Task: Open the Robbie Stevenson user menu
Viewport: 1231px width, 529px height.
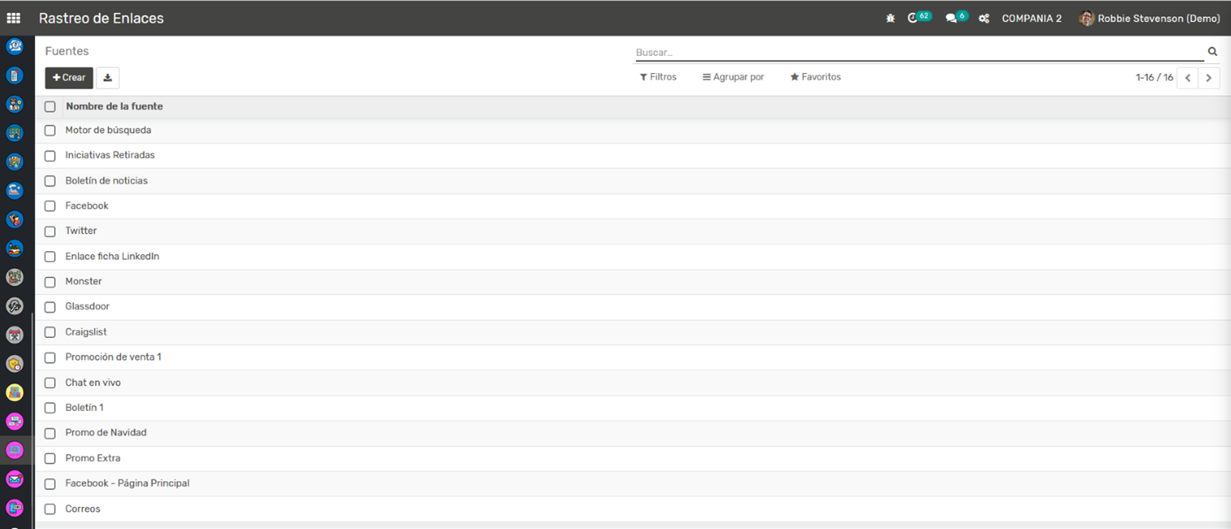Action: (x=1150, y=19)
